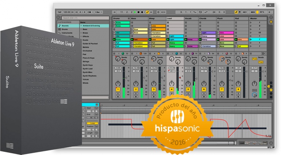
Task: Expand the Ambient & Evolving folder
Action: (x=81, y=26)
